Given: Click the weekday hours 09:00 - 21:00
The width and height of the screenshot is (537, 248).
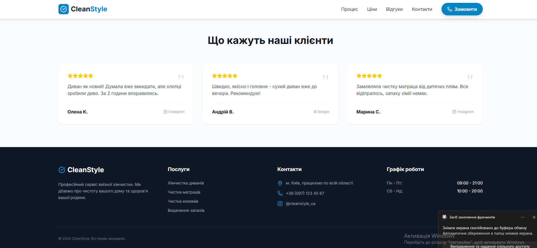Looking at the screenshot, I should 470,183.
